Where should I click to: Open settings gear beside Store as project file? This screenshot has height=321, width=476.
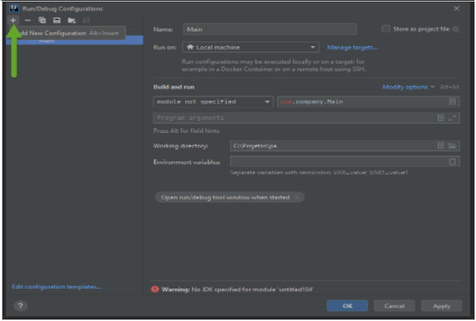[456, 29]
